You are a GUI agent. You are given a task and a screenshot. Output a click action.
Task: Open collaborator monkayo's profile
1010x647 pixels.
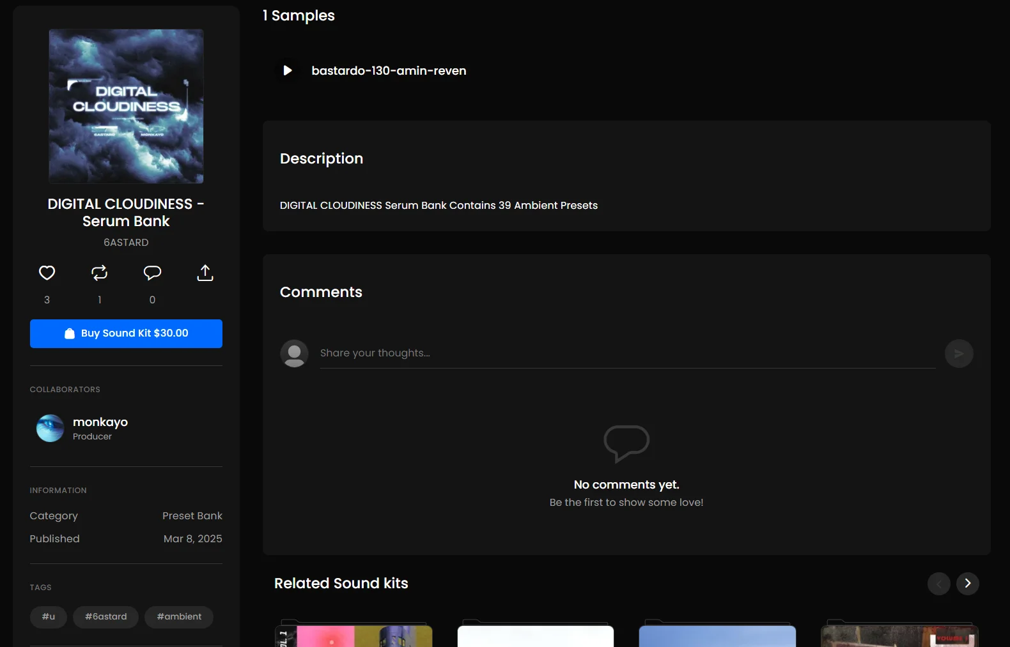[100, 422]
